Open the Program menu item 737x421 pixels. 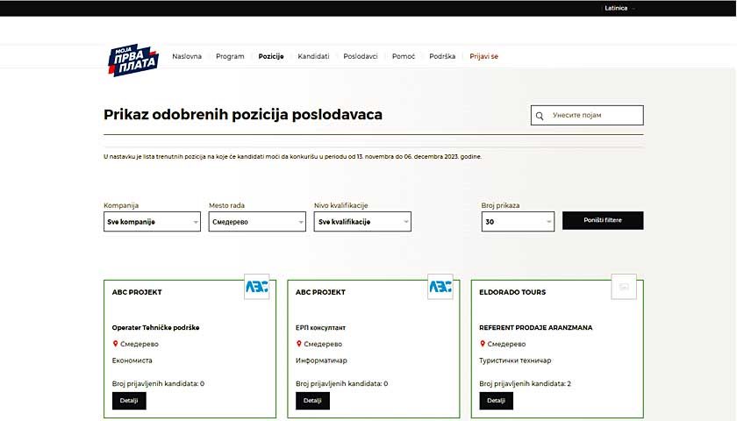[x=230, y=56]
